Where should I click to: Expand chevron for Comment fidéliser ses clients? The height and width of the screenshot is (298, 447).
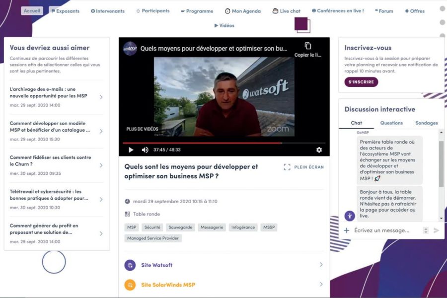click(x=101, y=165)
